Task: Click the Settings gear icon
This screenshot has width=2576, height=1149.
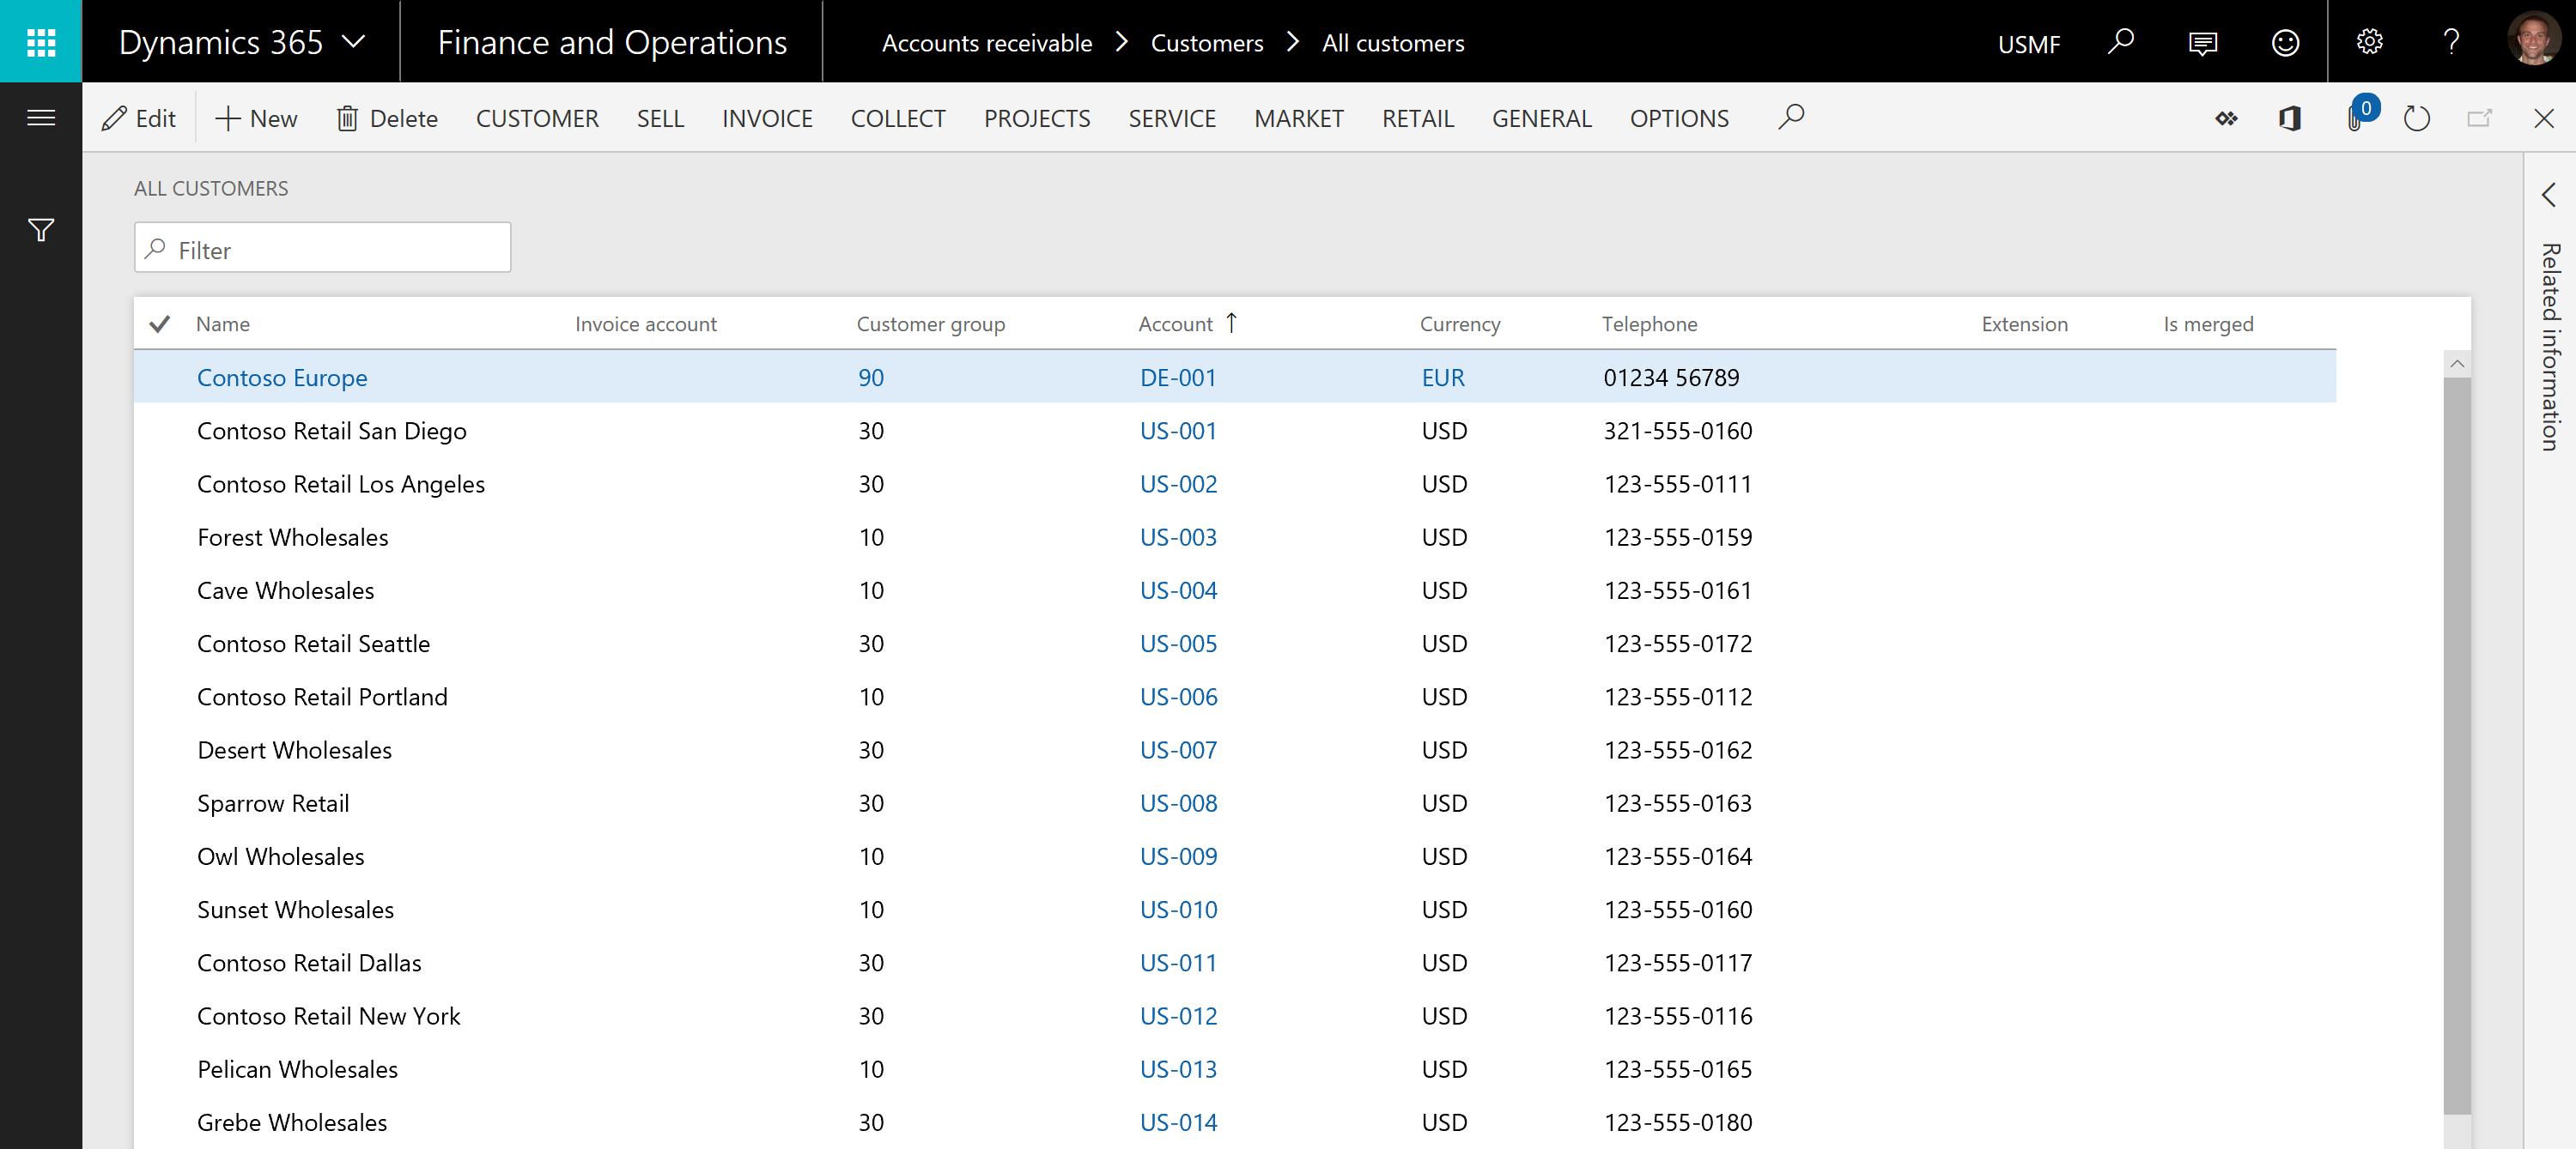Action: [x=2367, y=41]
